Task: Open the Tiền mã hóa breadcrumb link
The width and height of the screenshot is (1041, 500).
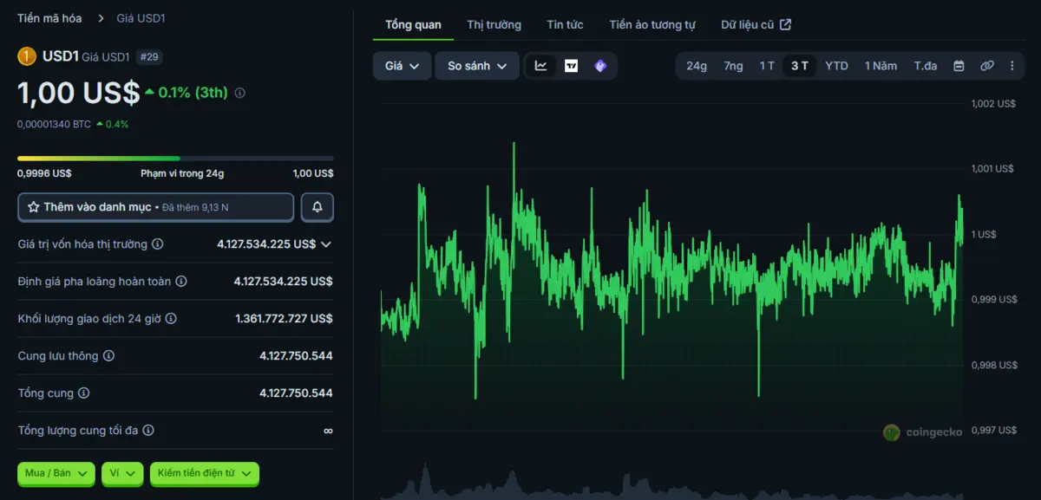Action: coord(49,18)
